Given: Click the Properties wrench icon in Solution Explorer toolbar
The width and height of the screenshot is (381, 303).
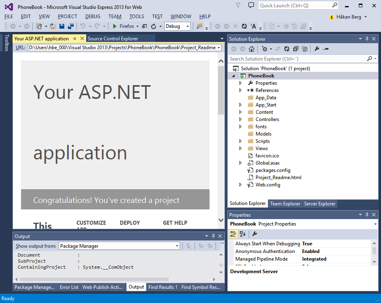Looking at the screenshot, I should tap(317, 49).
